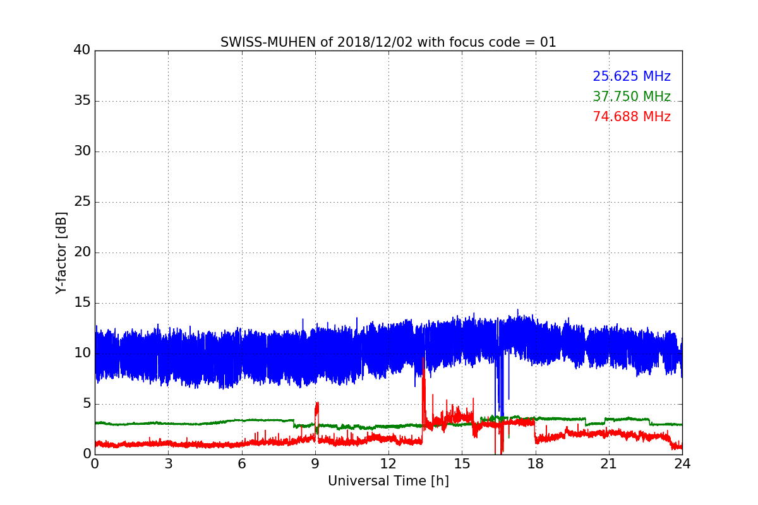Click the y-axis tick label 40
Screen dimensions: 758x505
tap(82, 50)
